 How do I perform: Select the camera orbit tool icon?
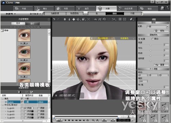(78, 19)
